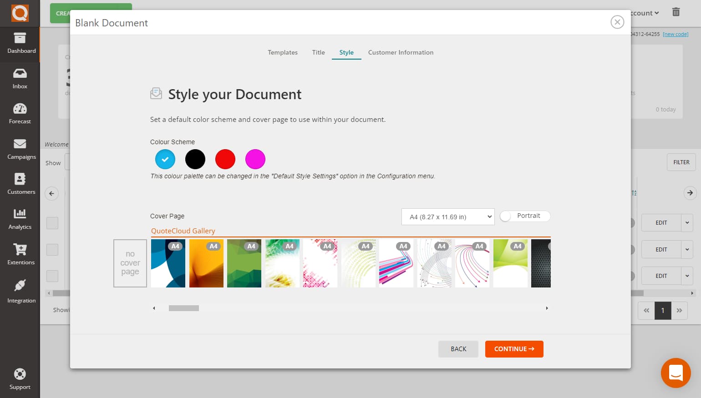The width and height of the screenshot is (701, 398).
Task: Switch to the Templates tab
Action: click(282, 52)
